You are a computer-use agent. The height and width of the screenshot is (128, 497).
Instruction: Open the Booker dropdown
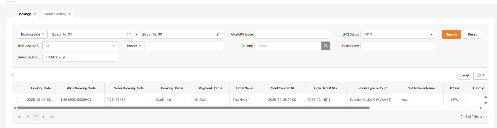[134, 46]
